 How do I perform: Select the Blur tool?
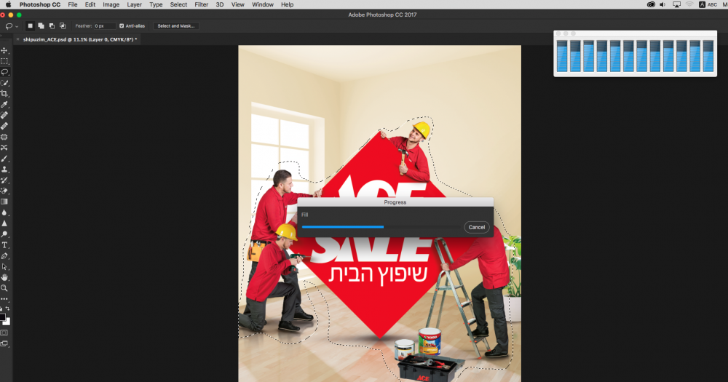(x=4, y=212)
